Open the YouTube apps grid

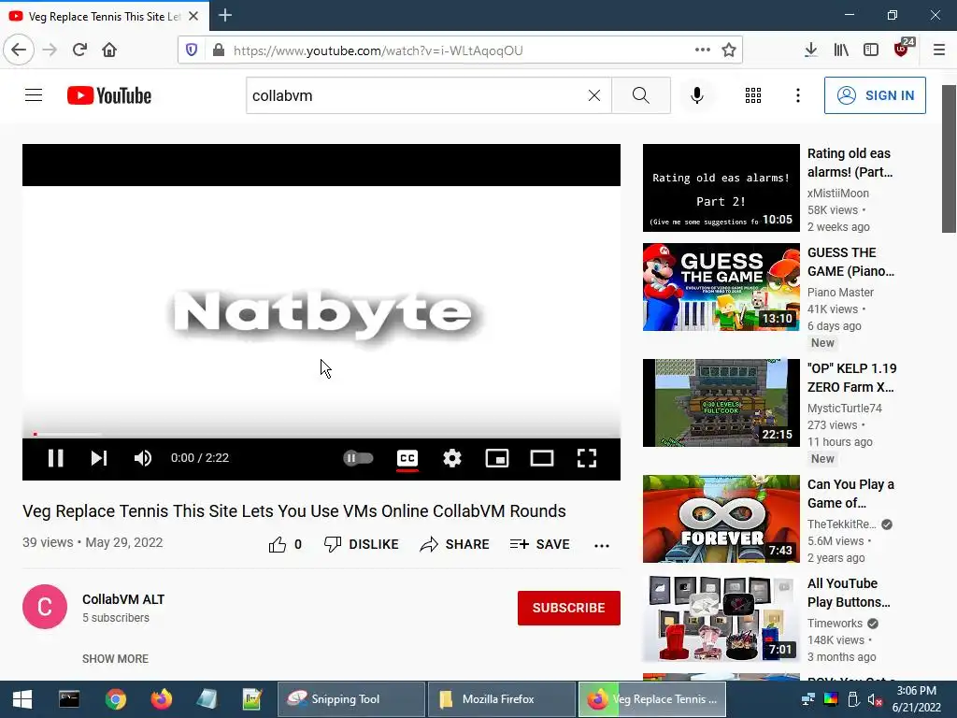tap(753, 95)
